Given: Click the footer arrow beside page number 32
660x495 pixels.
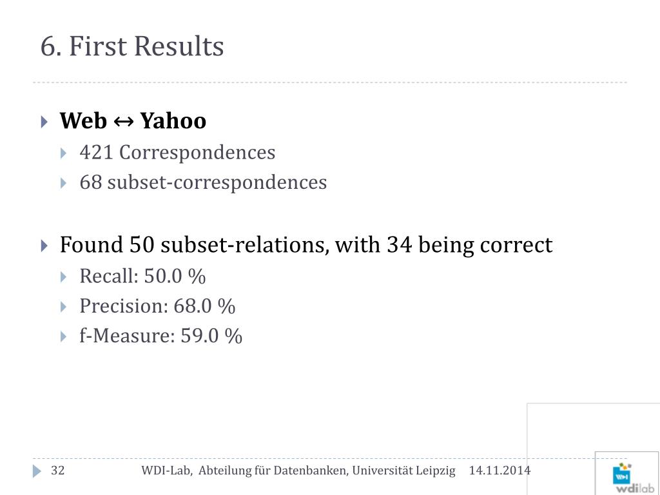Looking at the screenshot, I should click(37, 471).
